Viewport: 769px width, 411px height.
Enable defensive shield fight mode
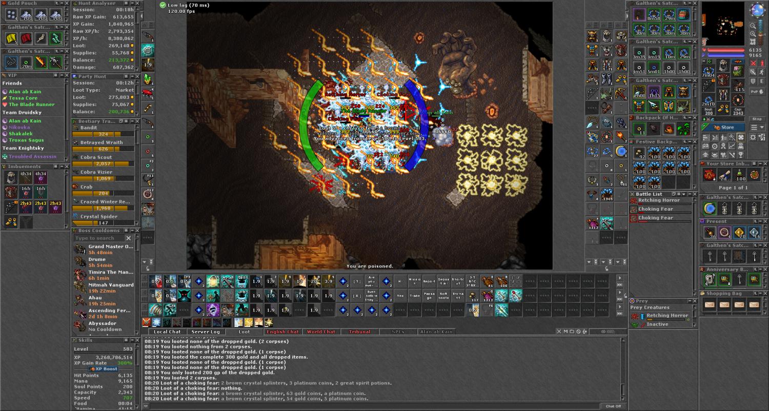coord(753,81)
